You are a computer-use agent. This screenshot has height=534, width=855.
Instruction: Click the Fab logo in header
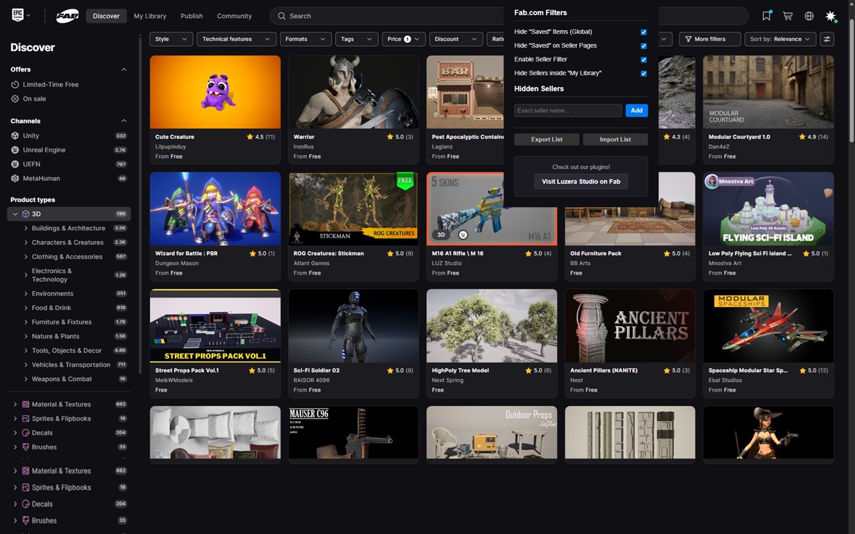point(67,16)
